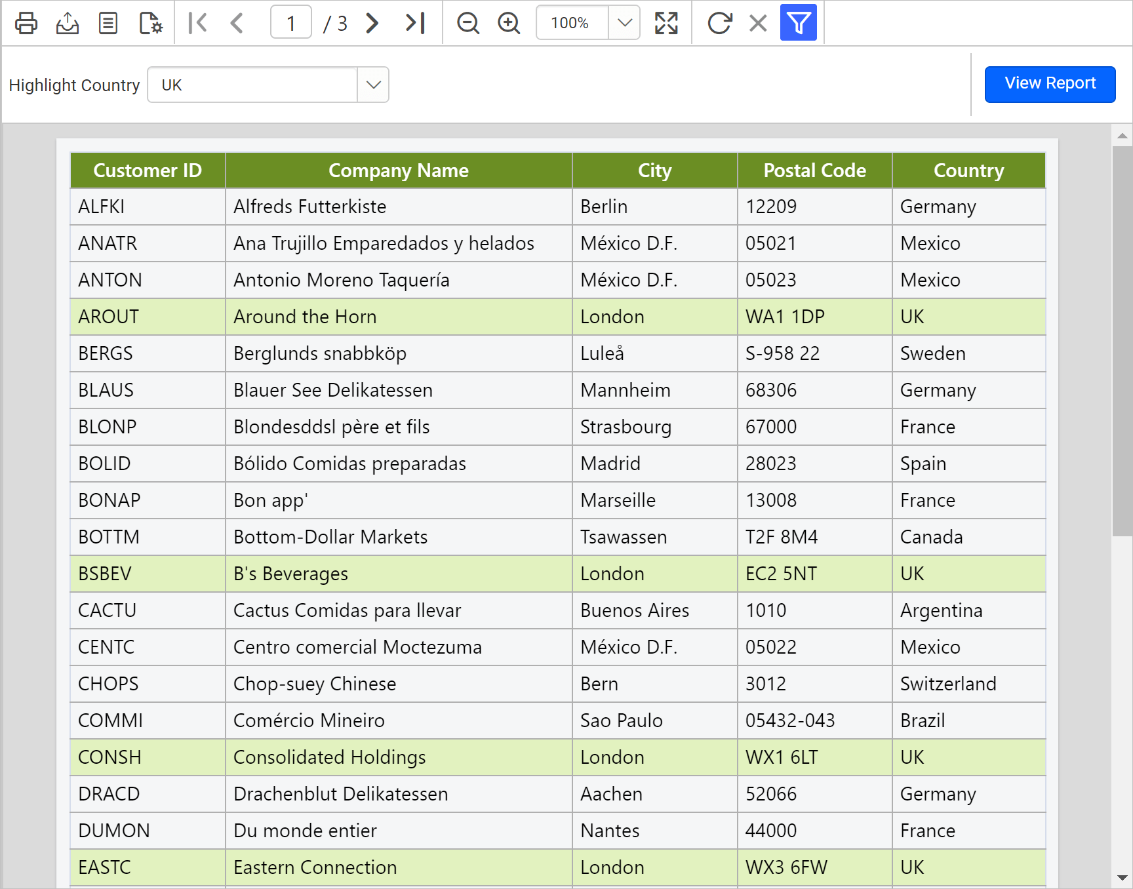Click the Postal Code column header
Image resolution: width=1133 pixels, height=889 pixels.
click(x=815, y=170)
